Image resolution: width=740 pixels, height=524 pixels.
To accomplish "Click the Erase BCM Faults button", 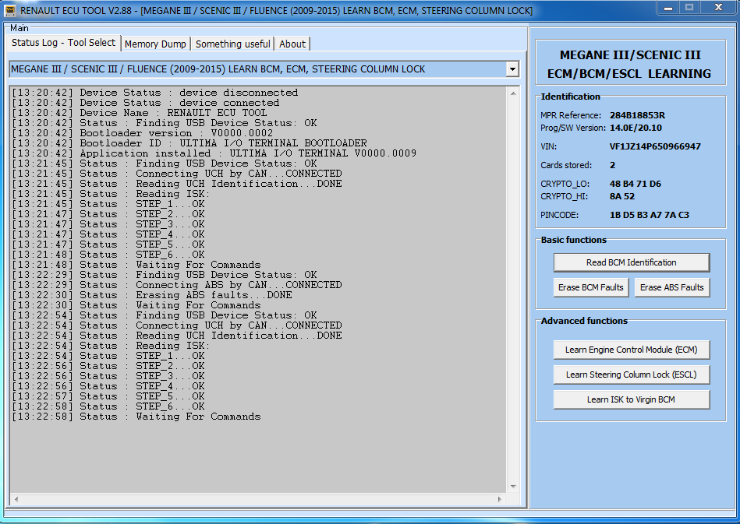I will (x=591, y=287).
